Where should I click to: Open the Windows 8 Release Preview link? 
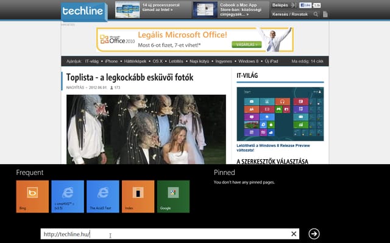click(x=273, y=148)
